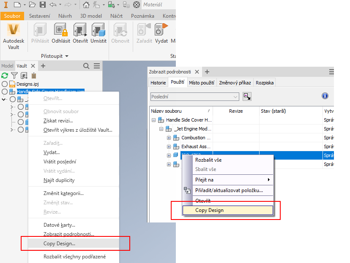
Task: Click the search magnifier in the browser panel
Action: click(86, 66)
